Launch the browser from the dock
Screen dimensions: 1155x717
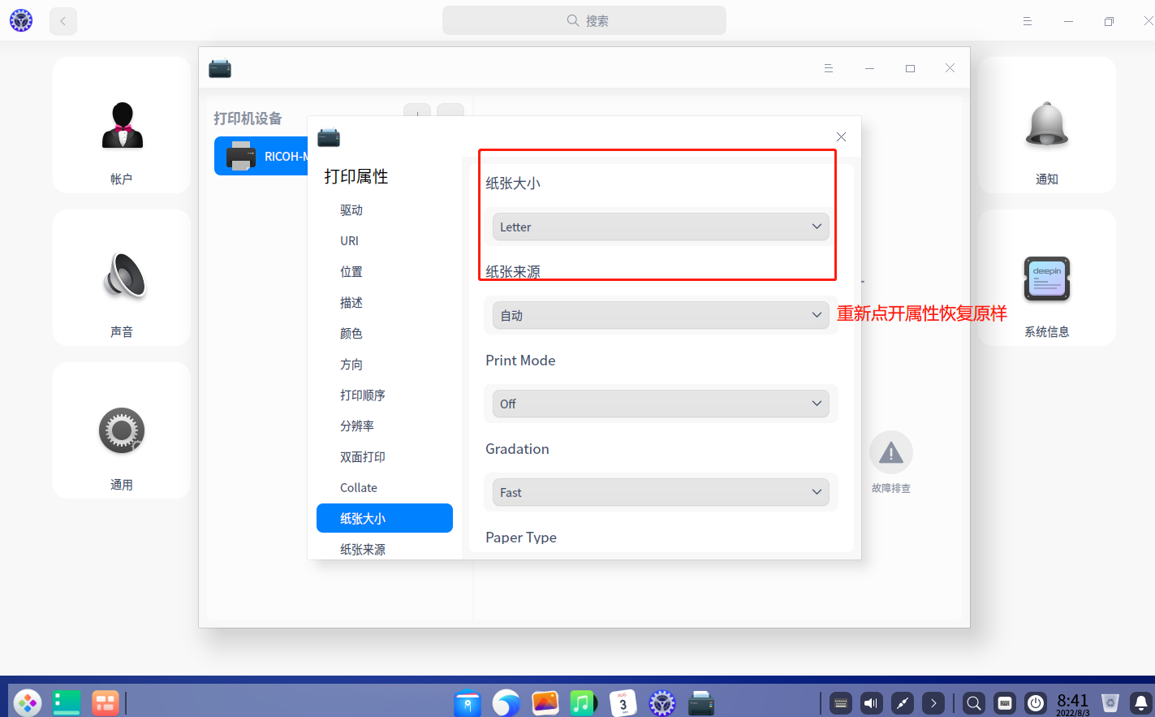pyautogui.click(x=506, y=703)
